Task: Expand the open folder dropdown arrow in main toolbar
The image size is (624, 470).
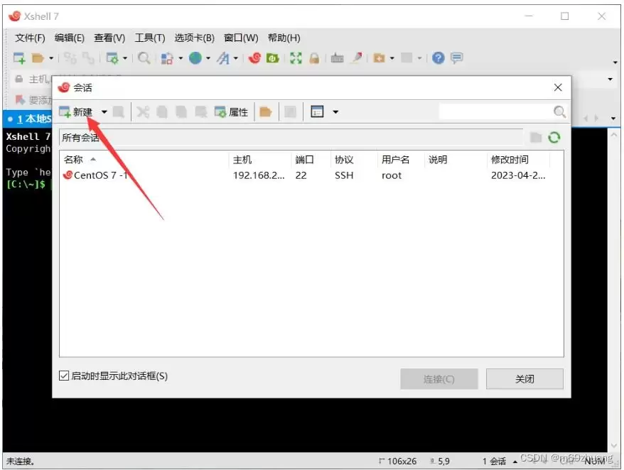Action: click(51, 58)
